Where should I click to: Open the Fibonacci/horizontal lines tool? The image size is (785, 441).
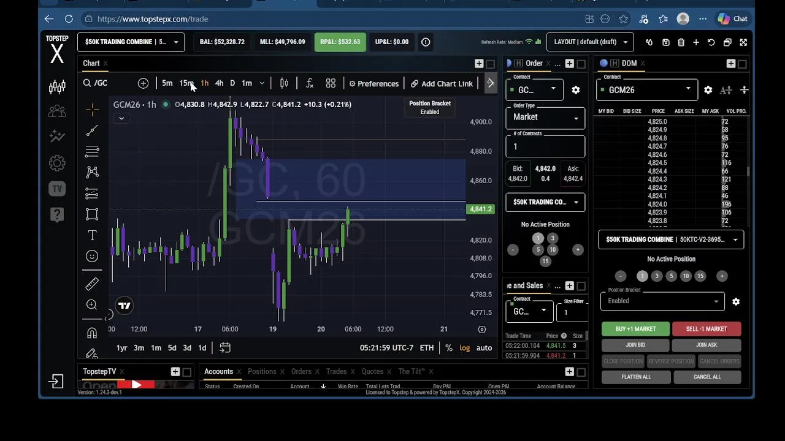[92, 151]
